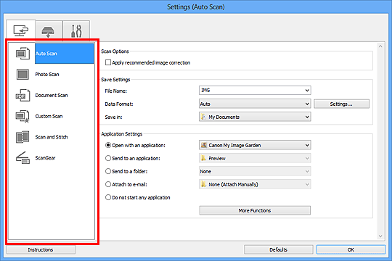Viewport: 392px width, 261px height.
Task: Confirm with the OK button
Action: [351, 249]
